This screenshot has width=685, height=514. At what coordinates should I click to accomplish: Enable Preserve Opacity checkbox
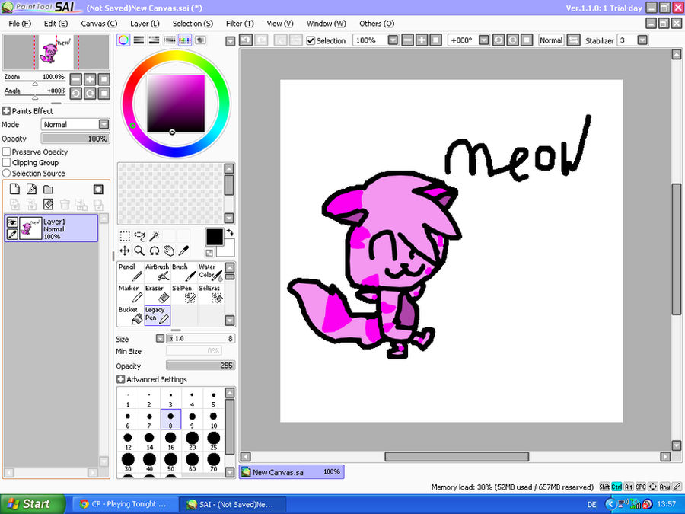tap(7, 152)
